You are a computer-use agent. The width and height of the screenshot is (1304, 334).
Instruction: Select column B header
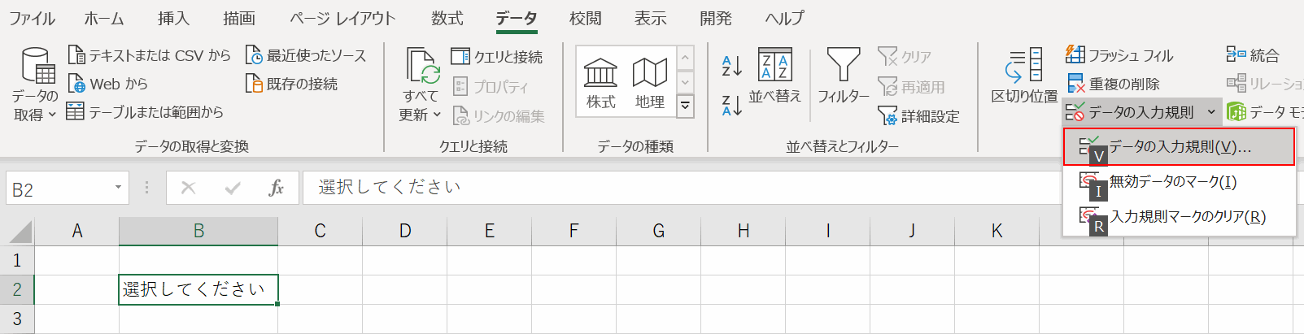tap(198, 231)
